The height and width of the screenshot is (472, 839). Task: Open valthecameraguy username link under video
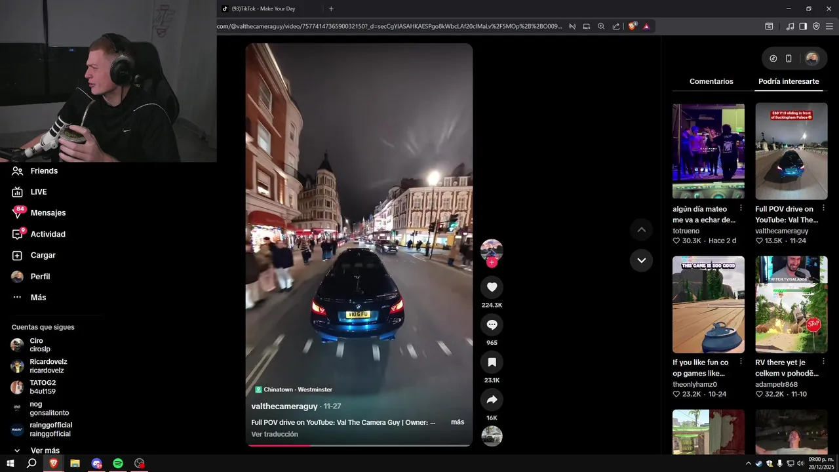284,406
